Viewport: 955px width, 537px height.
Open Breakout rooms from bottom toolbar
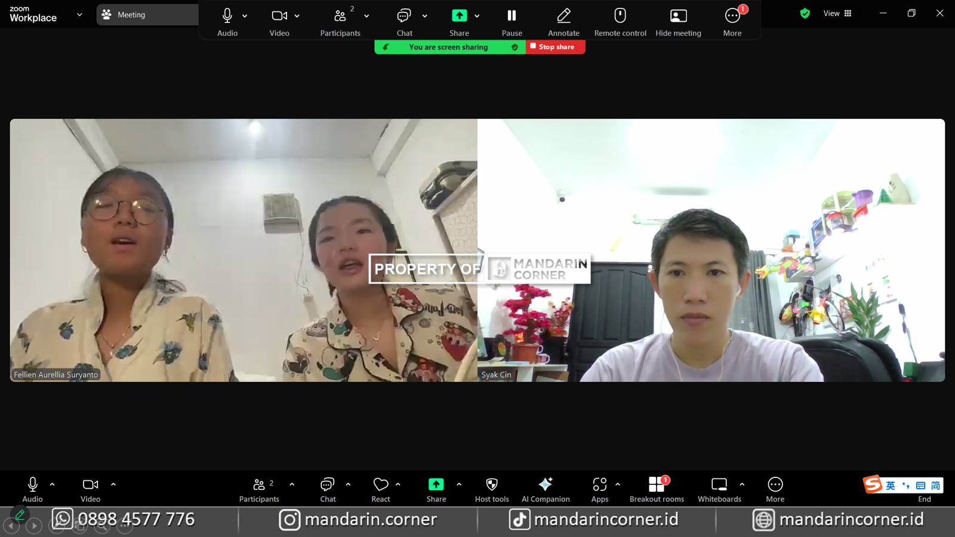[x=657, y=484]
